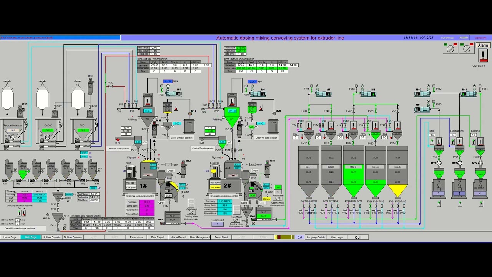
Task: Click the M7 blower pump icon
Action: [324, 93]
